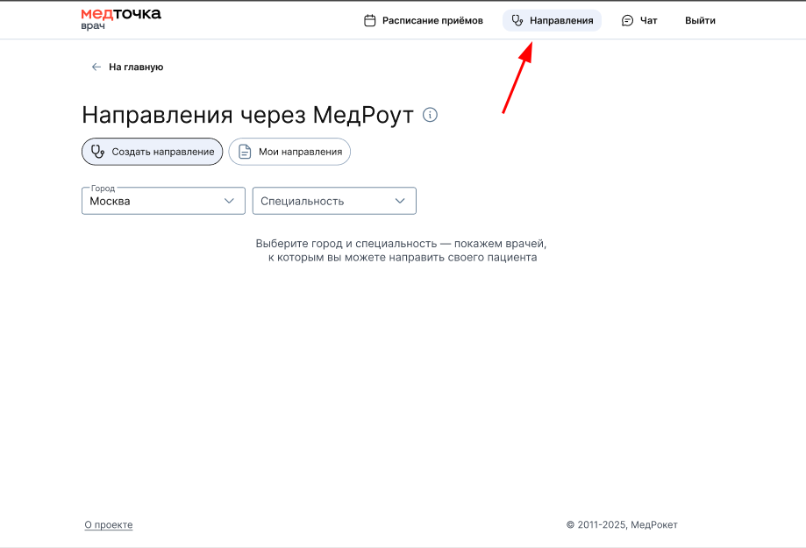Open the О проекте footer link

[109, 525]
